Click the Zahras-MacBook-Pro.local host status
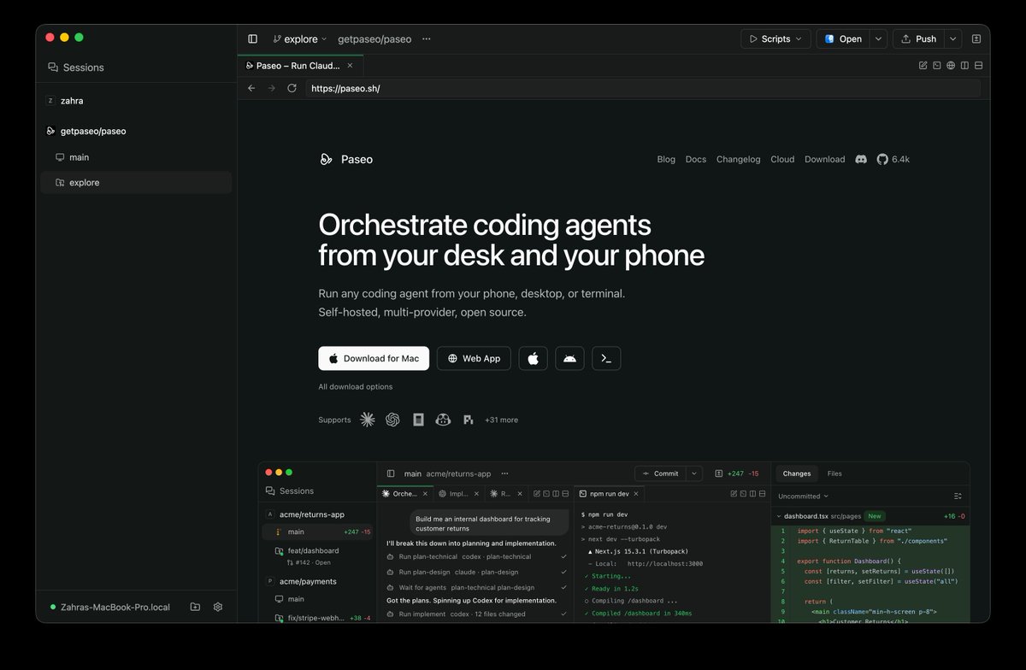 110,607
